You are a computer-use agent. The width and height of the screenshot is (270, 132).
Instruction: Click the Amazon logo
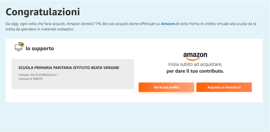[195, 56]
